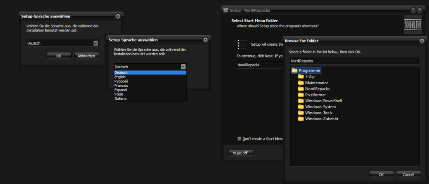Tick the Don't create a Start Menu checkbox
This screenshot has width=429, height=184.
point(239,139)
